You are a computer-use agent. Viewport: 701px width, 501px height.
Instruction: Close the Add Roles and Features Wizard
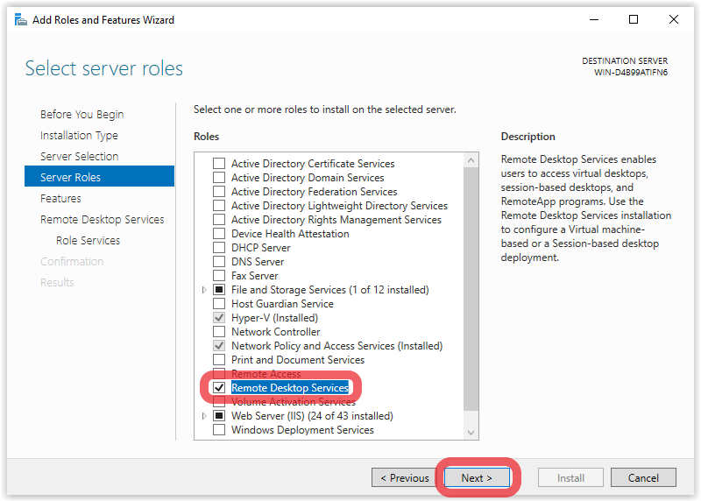[673, 19]
